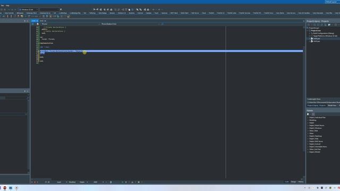Image resolution: width=340 pixels, height=191 pixels.
Task: Expand Delphi | ActiveX palette category
Action: pos(308,144)
